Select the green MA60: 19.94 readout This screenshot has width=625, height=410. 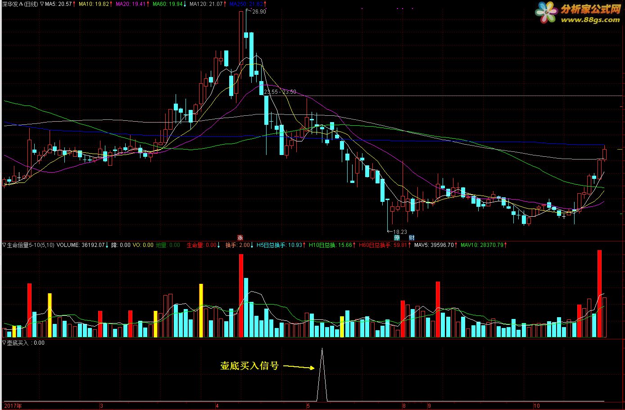pos(168,4)
